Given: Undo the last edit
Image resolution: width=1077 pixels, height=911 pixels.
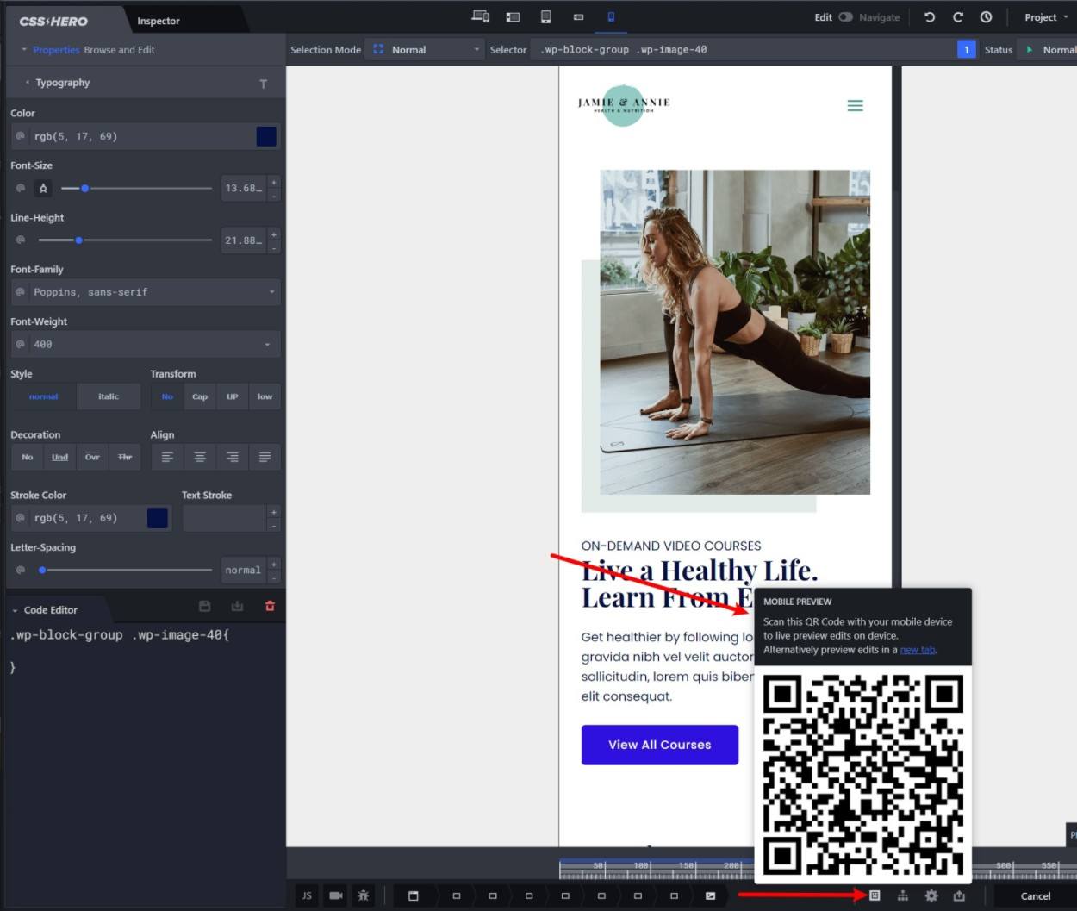Looking at the screenshot, I should click(930, 16).
